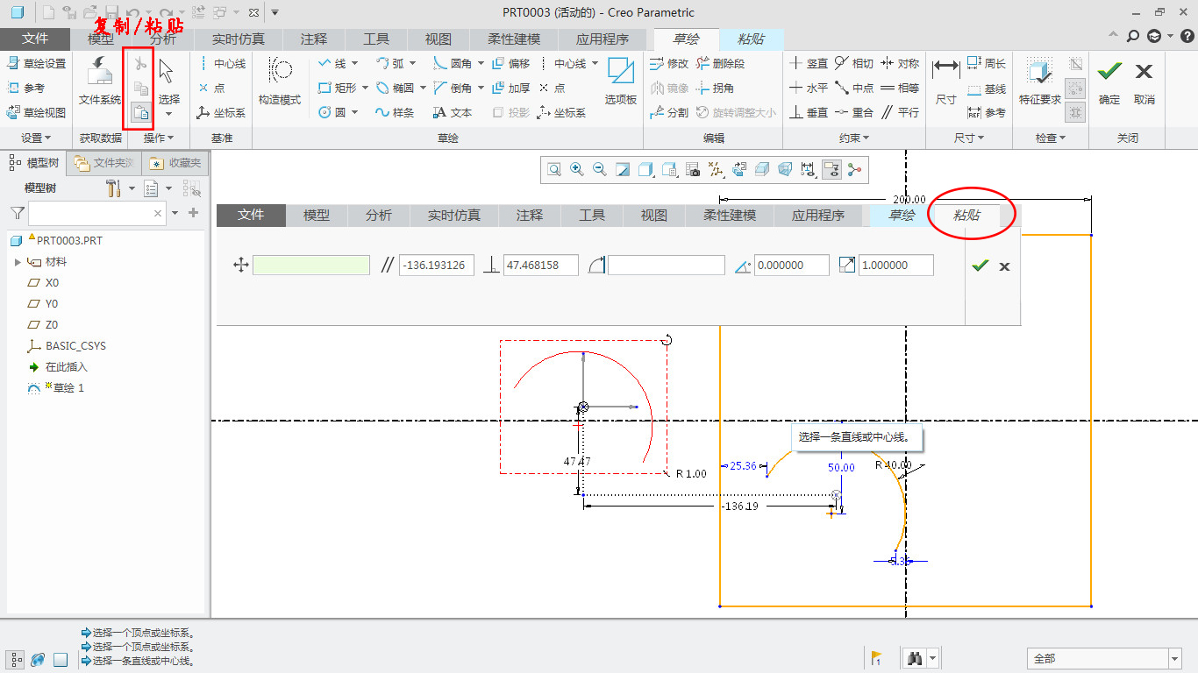Click 确定 OK checkmark in ribbon
This screenshot has height=673, width=1198.
click(x=1109, y=82)
